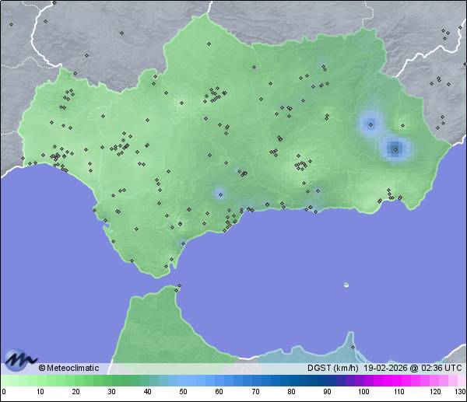Click the station marker near Melilla on the African coast
Image resolution: width=467 pixels, height=402 pixels.
coord(352,347)
